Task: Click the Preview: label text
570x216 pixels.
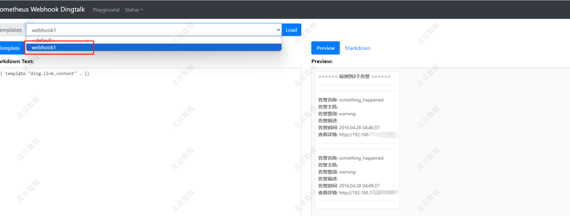Action: 322,61
